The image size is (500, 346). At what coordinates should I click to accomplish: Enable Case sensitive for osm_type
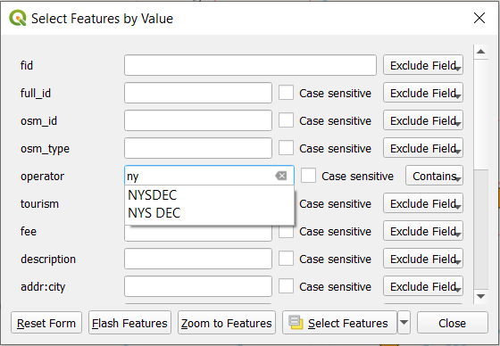pyautogui.click(x=286, y=148)
